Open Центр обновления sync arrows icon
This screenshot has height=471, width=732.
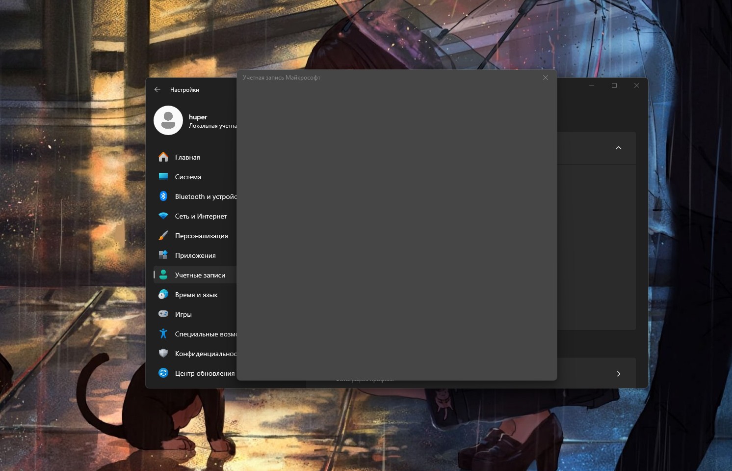pos(163,373)
